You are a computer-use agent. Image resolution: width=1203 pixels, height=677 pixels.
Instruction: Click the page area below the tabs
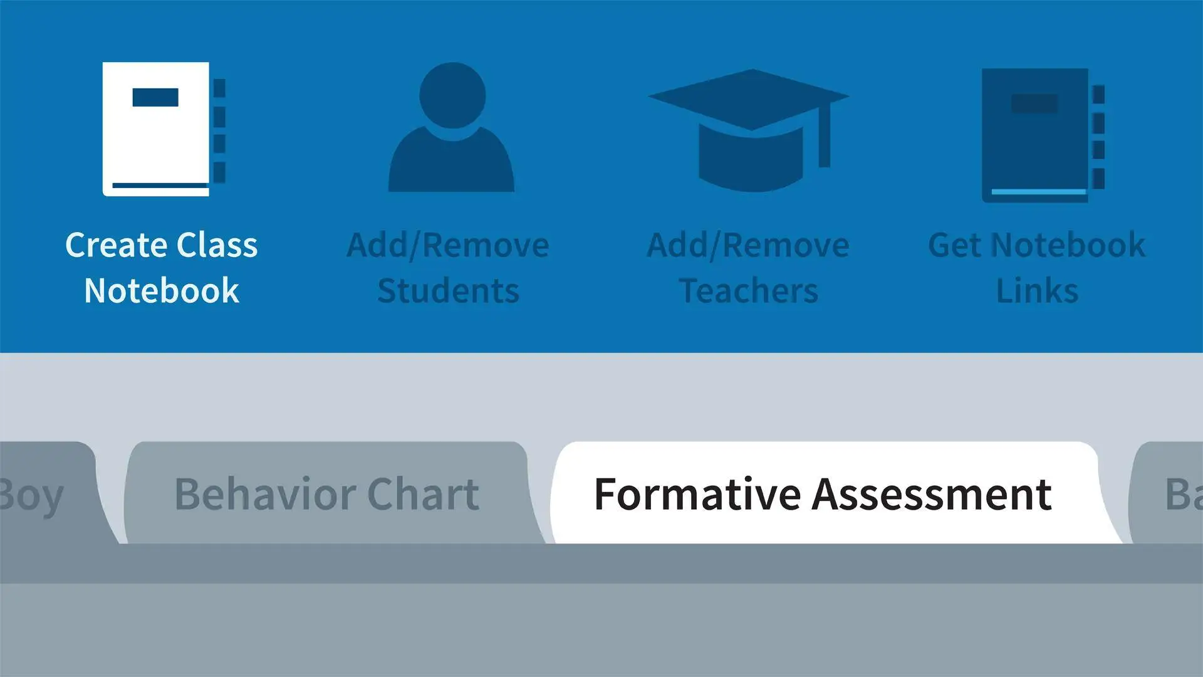[601, 630]
